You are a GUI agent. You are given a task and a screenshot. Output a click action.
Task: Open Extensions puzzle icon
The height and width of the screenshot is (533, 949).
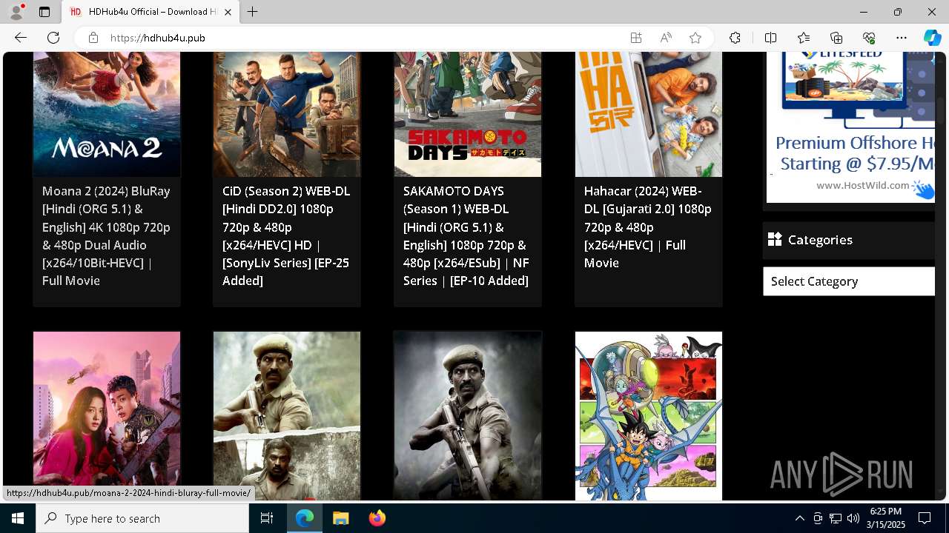[x=735, y=38]
